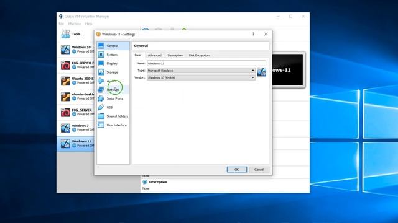The height and width of the screenshot is (223, 398).
Task: Select the Windows-11 VM icon in the list
Action: pos(65,144)
